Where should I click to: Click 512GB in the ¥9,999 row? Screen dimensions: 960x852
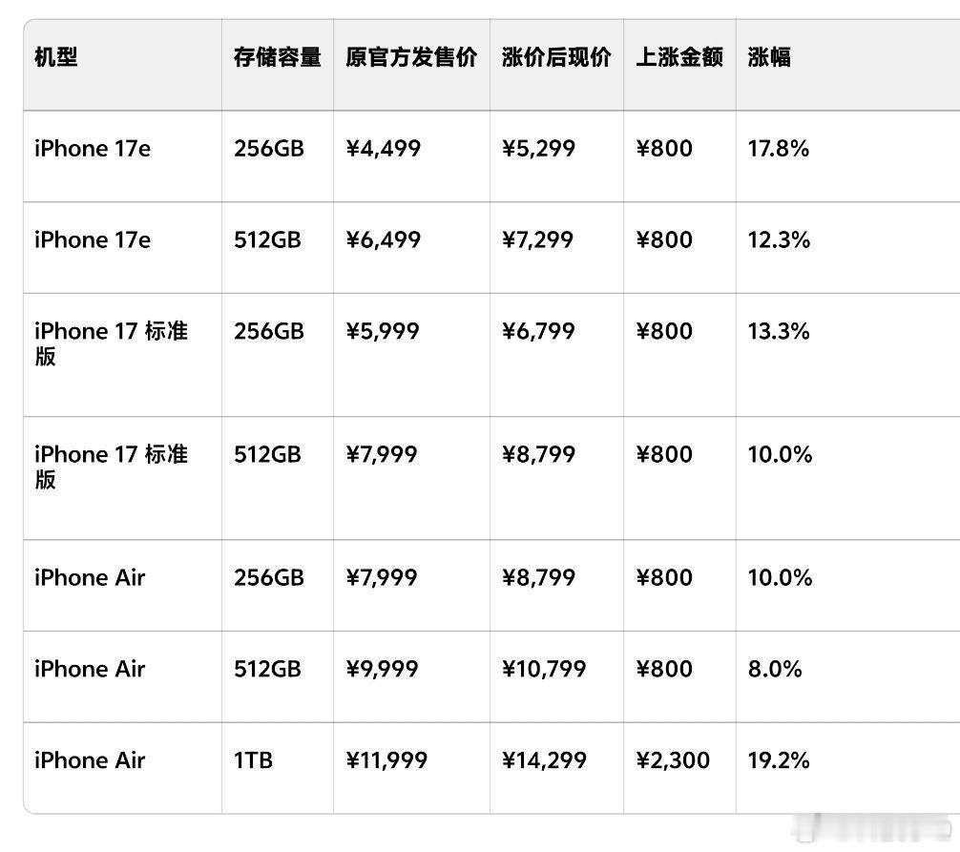[x=267, y=669]
